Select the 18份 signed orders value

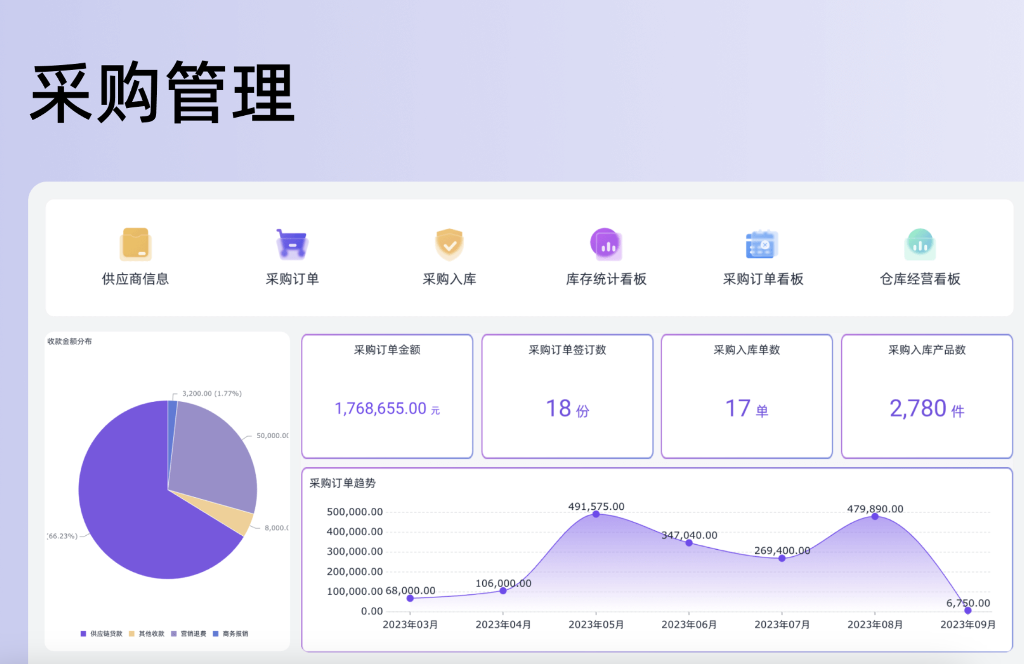567,408
